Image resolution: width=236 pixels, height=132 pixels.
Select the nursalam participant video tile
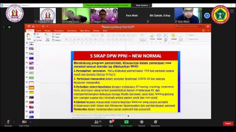[76, 15]
